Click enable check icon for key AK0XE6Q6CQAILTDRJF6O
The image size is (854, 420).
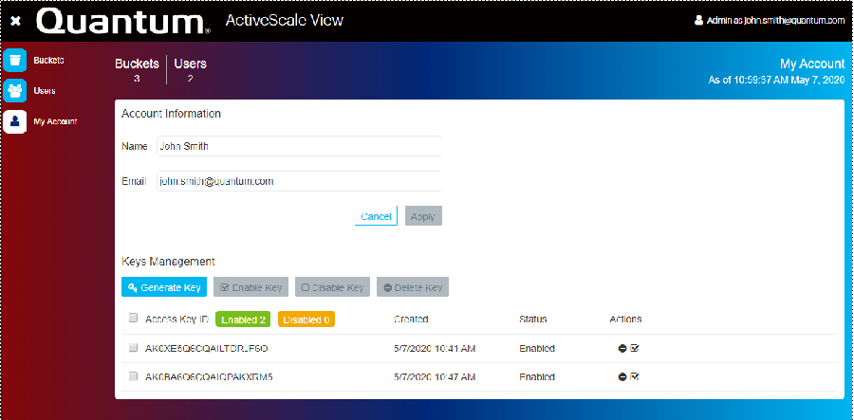635,349
